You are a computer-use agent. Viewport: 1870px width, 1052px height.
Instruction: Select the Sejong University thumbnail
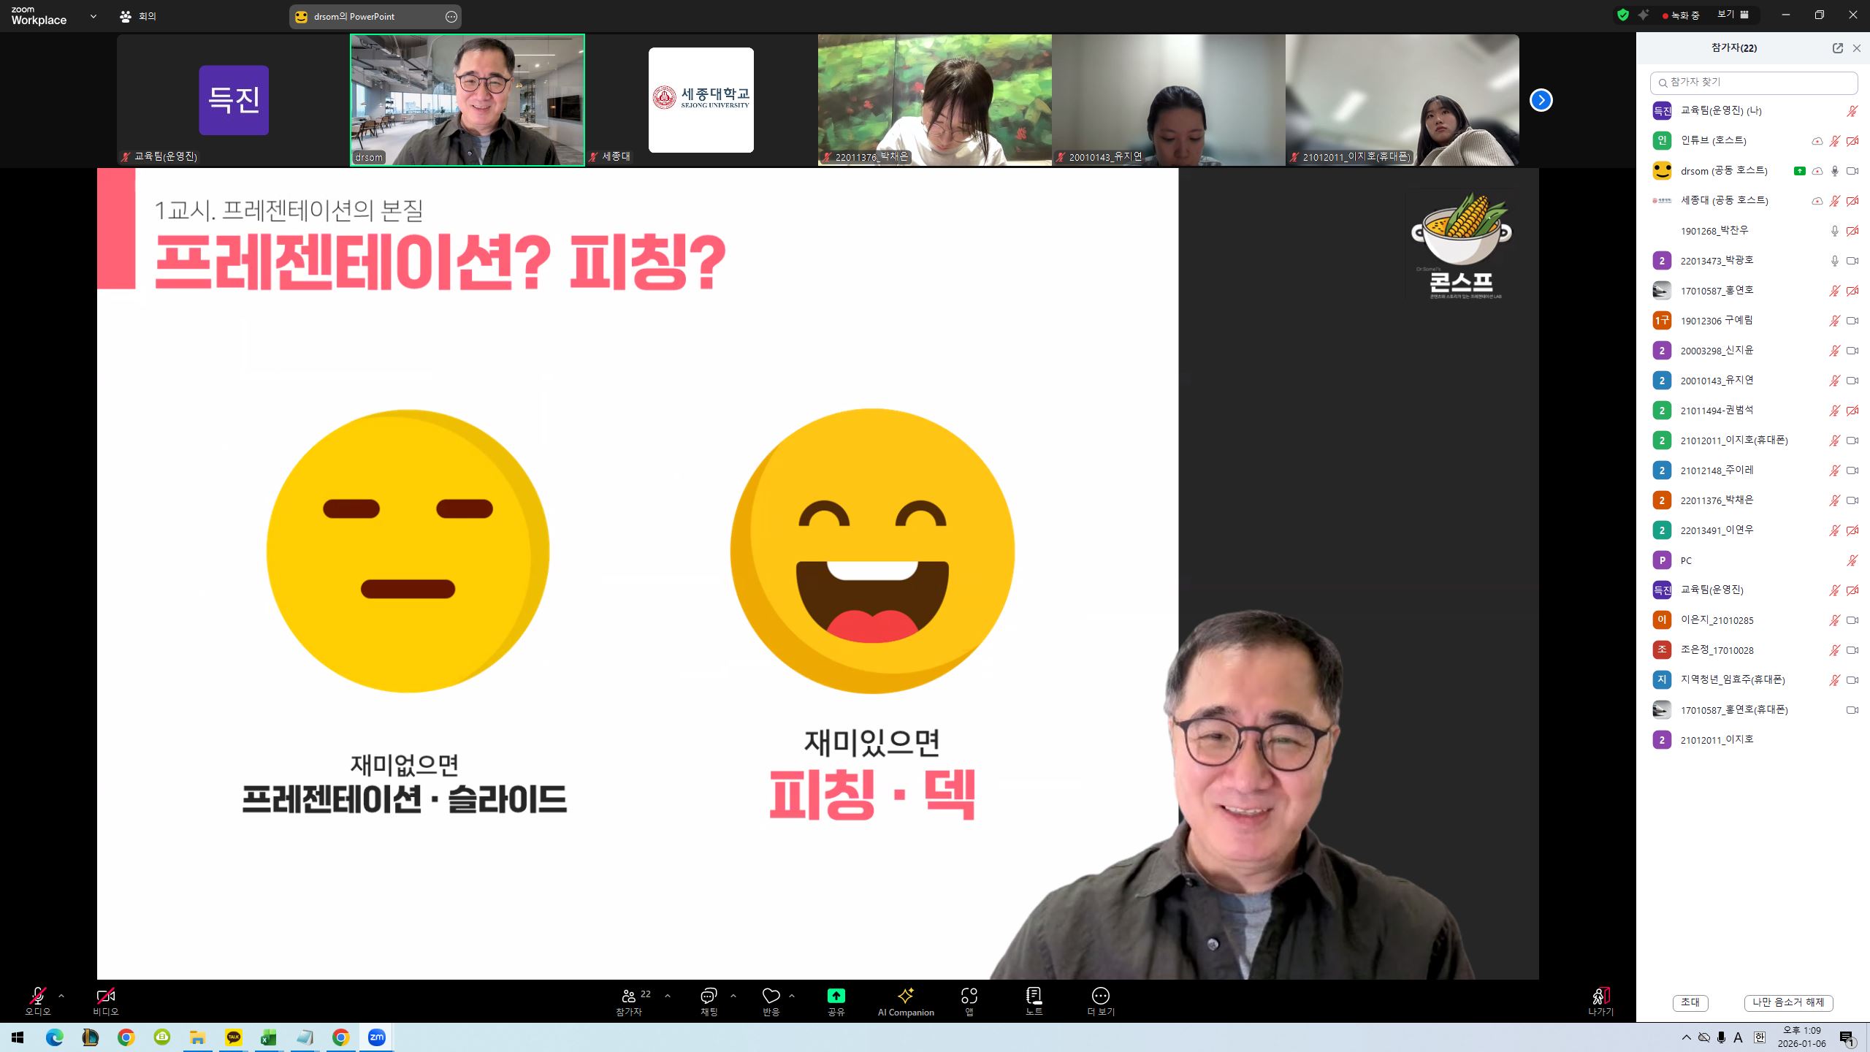tap(701, 100)
